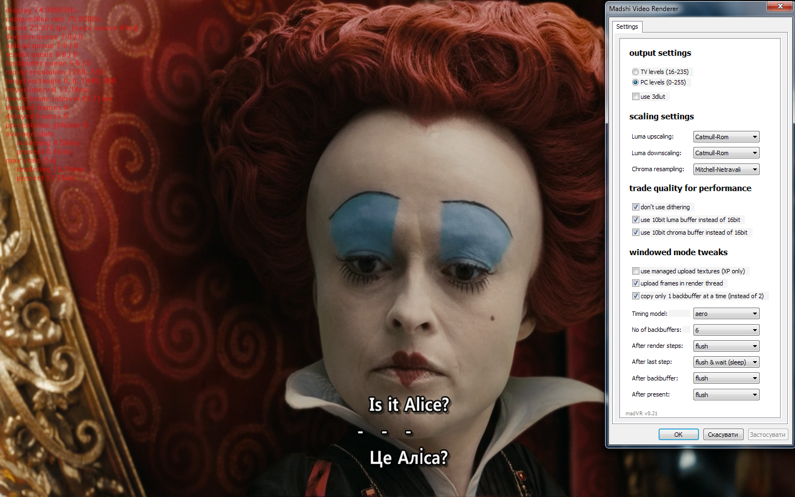Change the No of backbuffers dropdown
The height and width of the screenshot is (497, 795).
coord(727,330)
